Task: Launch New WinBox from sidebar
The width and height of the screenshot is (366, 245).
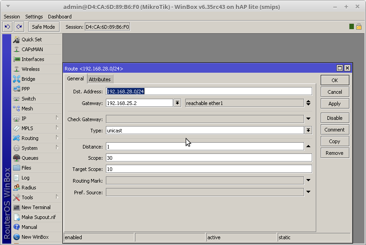Action: (x=37, y=237)
